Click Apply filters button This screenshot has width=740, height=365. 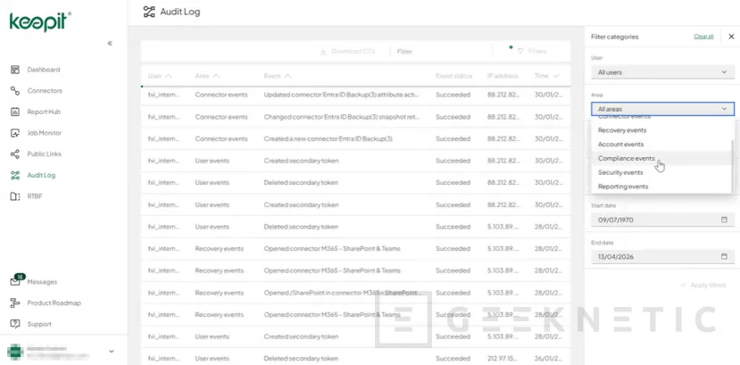click(703, 286)
